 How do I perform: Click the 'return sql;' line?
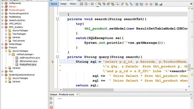(x=87, y=85)
